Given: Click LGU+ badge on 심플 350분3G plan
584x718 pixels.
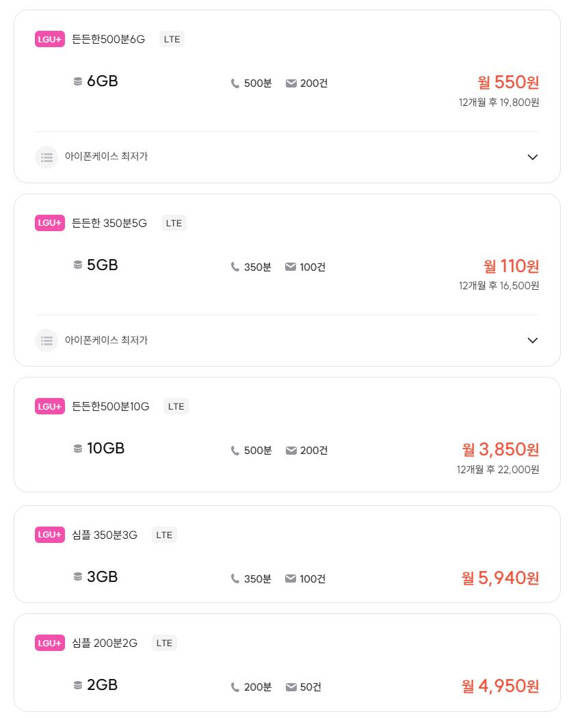Looking at the screenshot, I should (x=50, y=535).
